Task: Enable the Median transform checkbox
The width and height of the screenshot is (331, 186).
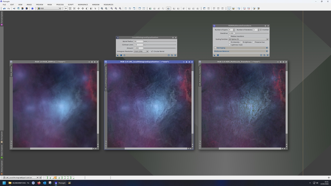Action: (230, 36)
